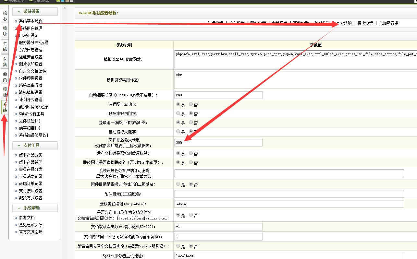Open 意见建议反馈 link
This screenshot has height=259, width=417.
point(31,225)
